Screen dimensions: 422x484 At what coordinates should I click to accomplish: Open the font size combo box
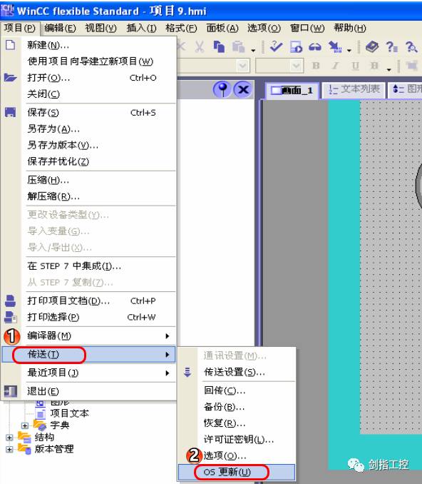(279, 66)
